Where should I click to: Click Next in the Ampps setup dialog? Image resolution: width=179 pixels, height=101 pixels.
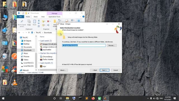point(105,70)
